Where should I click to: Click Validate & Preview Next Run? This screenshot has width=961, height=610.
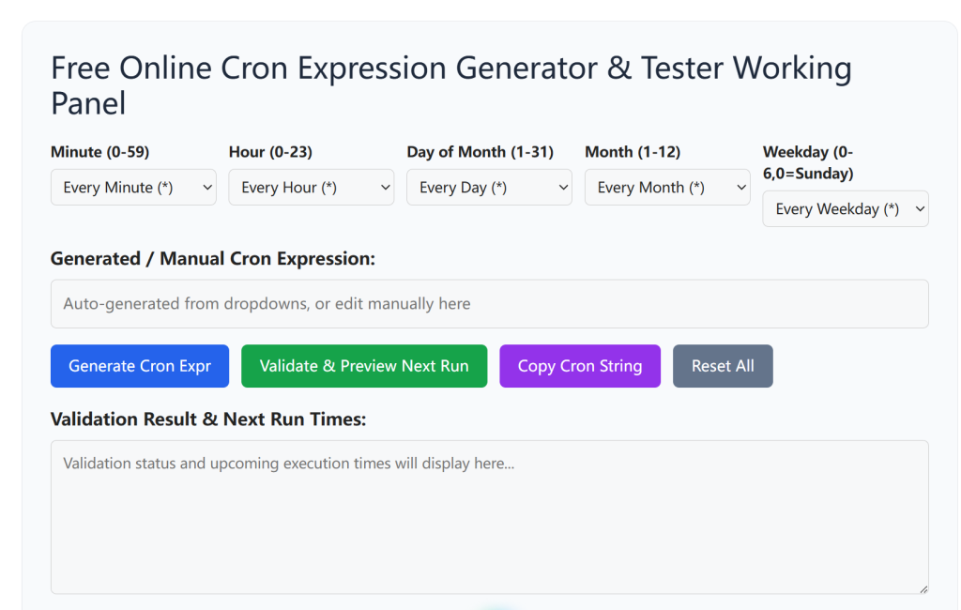point(364,366)
